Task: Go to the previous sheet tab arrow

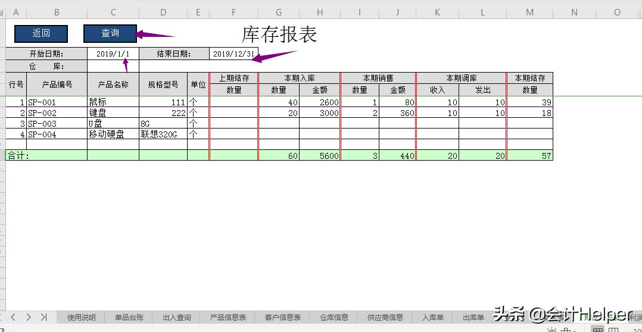Action: 13,317
